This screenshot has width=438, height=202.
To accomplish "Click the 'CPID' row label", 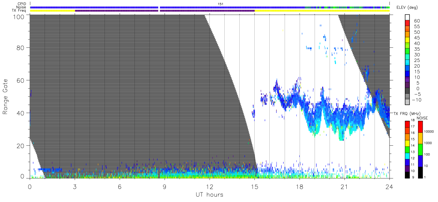I will (x=22, y=4).
